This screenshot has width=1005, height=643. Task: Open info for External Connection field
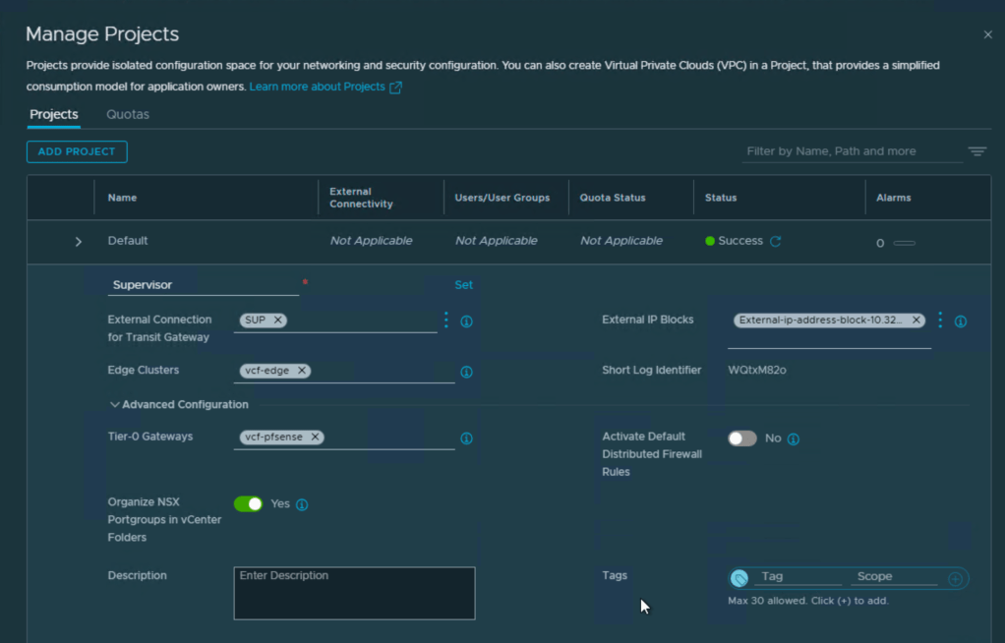pyautogui.click(x=467, y=321)
